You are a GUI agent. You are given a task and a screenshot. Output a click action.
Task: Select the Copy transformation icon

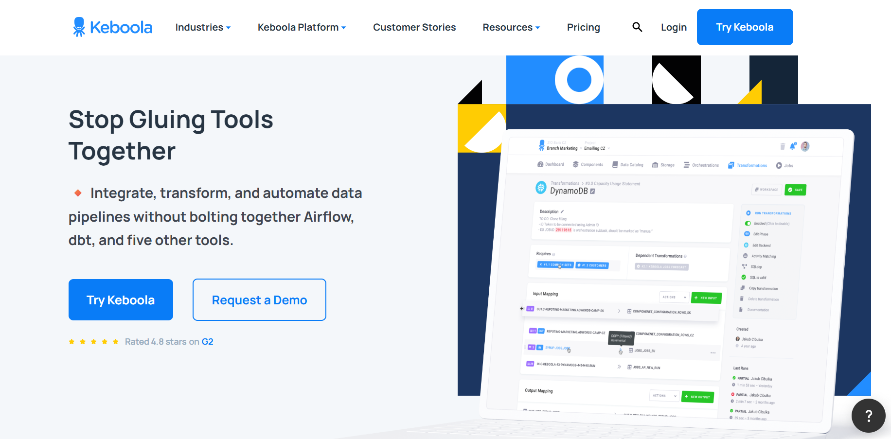[x=743, y=288]
